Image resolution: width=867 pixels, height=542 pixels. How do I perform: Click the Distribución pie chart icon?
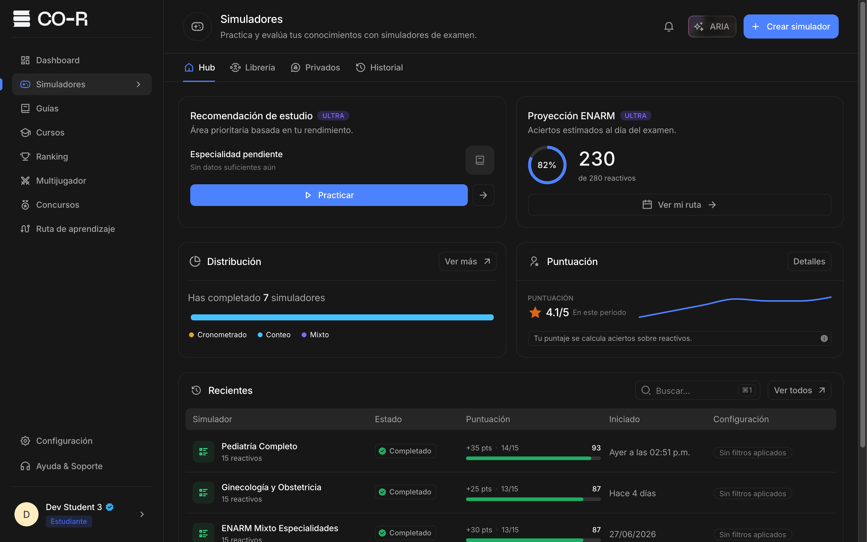click(195, 261)
